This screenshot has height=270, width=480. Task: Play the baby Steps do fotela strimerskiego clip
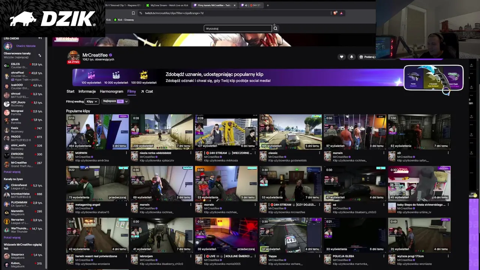click(x=419, y=183)
